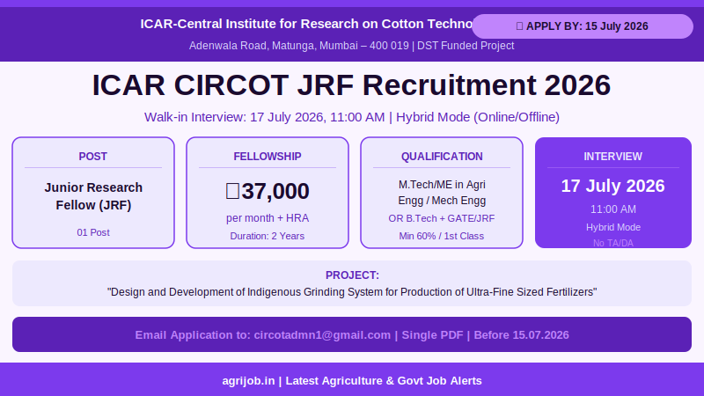This screenshot has height=396, width=704.
Task: Click the APPLY BY: 15 July 2026 badge
Action: tap(583, 26)
